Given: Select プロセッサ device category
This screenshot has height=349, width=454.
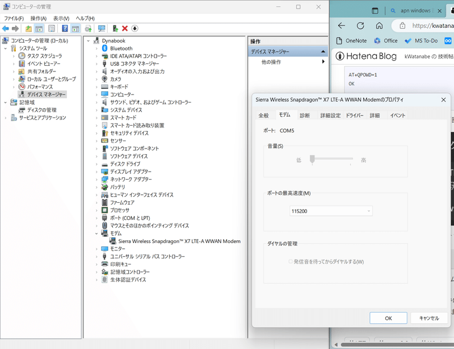Looking at the screenshot, I should (120, 210).
